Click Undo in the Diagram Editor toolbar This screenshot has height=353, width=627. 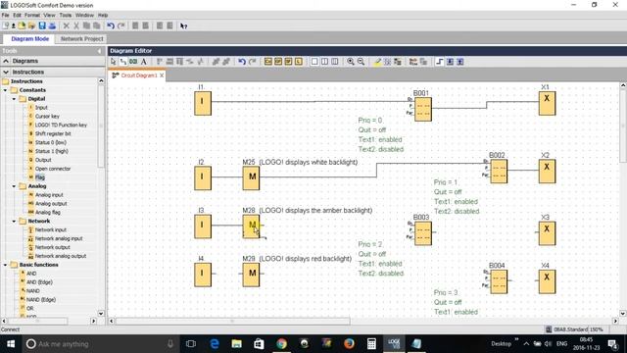pos(242,62)
